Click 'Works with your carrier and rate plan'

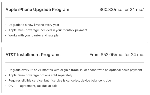point(34,35)
